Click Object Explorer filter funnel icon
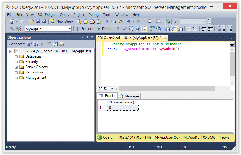Viewport: 241px width, 155px height. 49,44
